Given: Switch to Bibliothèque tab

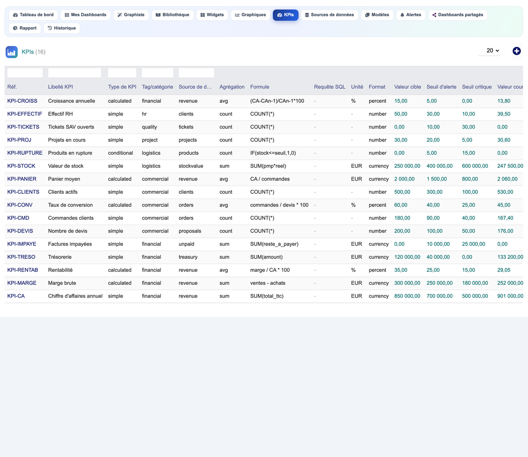Looking at the screenshot, I should click(x=172, y=15).
